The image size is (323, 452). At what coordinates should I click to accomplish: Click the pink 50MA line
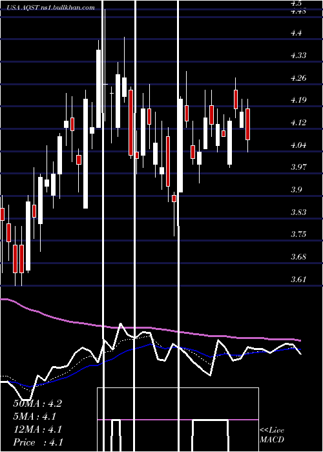(150, 328)
